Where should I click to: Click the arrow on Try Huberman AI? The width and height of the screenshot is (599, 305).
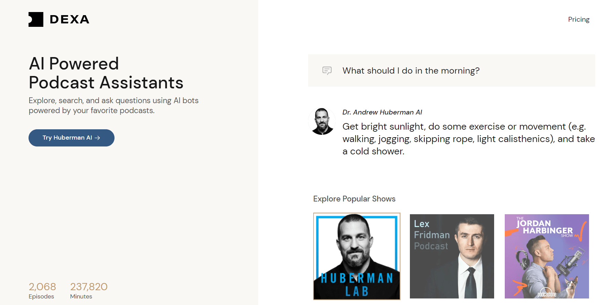(97, 138)
